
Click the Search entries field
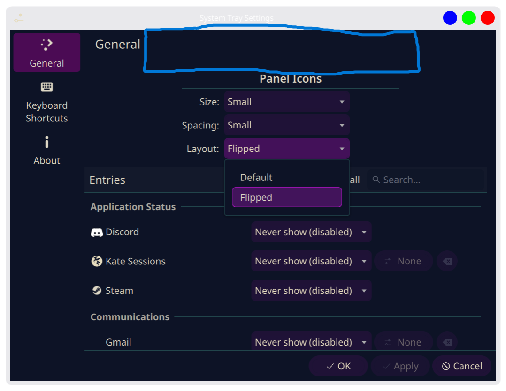tap(427, 180)
